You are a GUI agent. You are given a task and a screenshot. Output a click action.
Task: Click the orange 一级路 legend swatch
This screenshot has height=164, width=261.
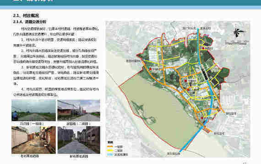pos(110,147)
